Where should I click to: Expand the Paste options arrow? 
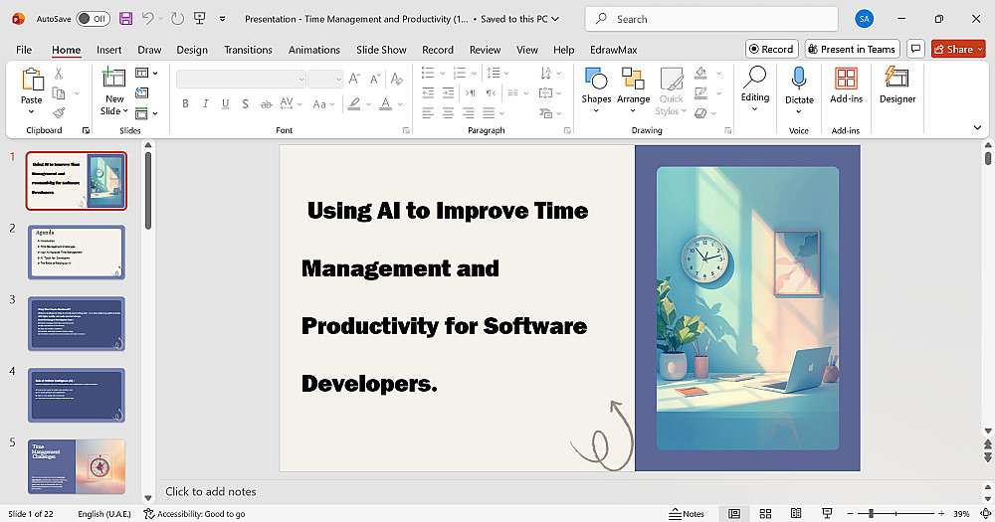pos(31,112)
